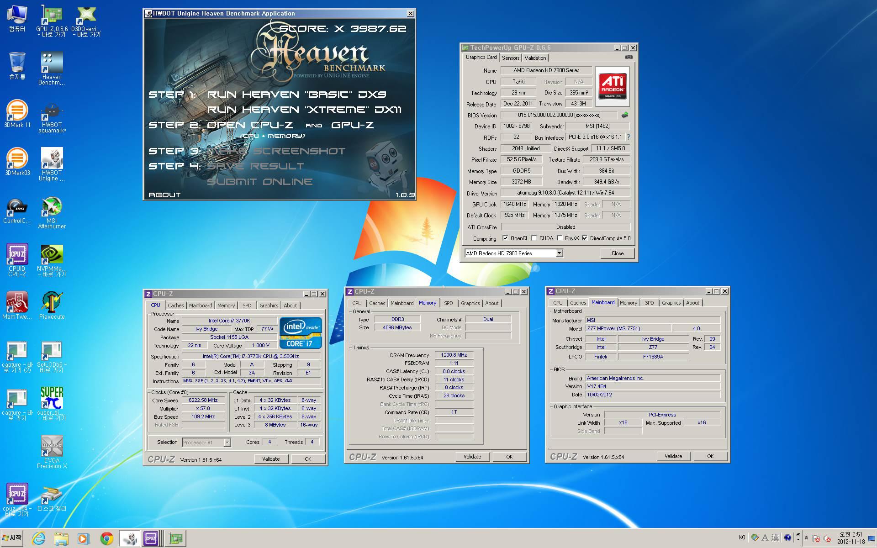877x548 pixels.
Task: Click Validate in CPU-Z Mainboard window
Action: point(673,456)
